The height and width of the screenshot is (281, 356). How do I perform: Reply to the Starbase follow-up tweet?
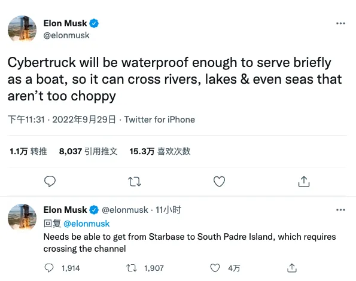[x=49, y=268]
